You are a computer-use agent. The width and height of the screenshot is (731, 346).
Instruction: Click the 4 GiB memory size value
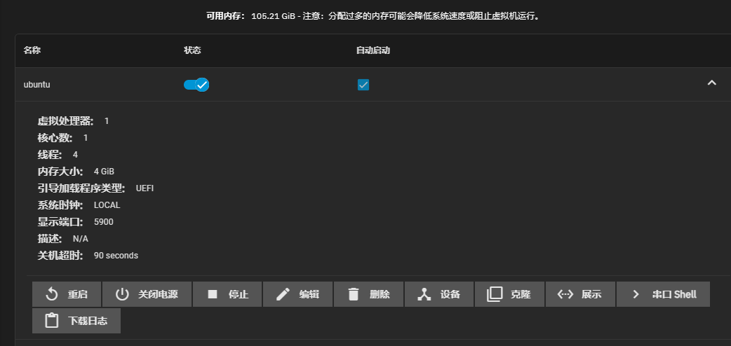[x=104, y=172]
